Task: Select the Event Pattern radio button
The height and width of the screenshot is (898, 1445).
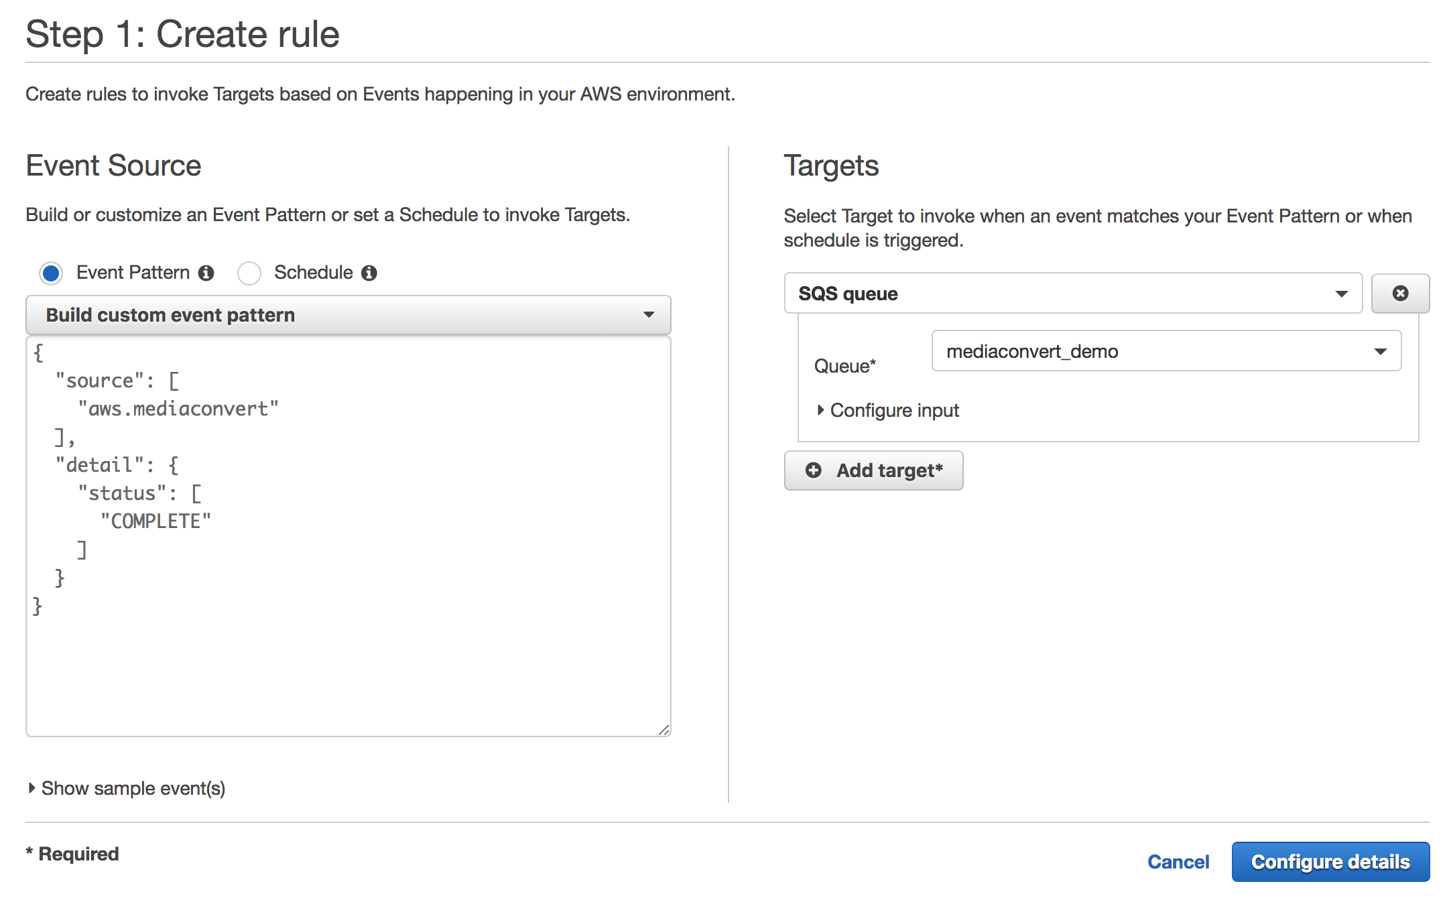Action: tap(51, 273)
